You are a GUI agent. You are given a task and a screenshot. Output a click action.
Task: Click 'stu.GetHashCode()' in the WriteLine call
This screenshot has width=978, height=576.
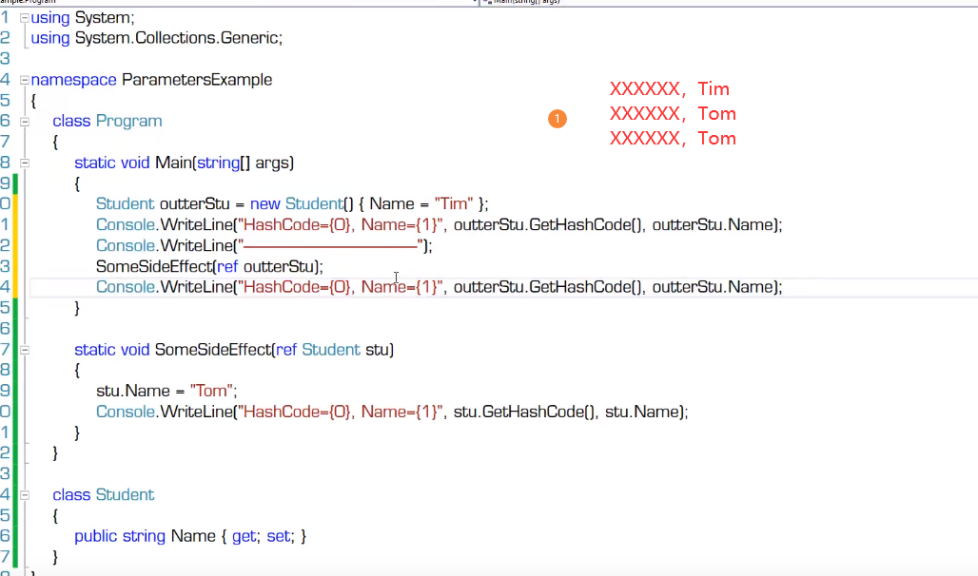pyautogui.click(x=524, y=413)
